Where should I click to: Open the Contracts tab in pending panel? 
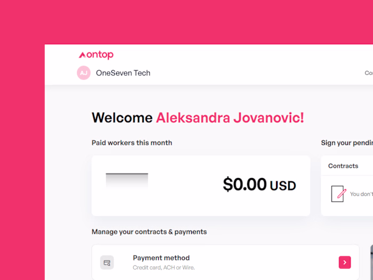(x=343, y=166)
